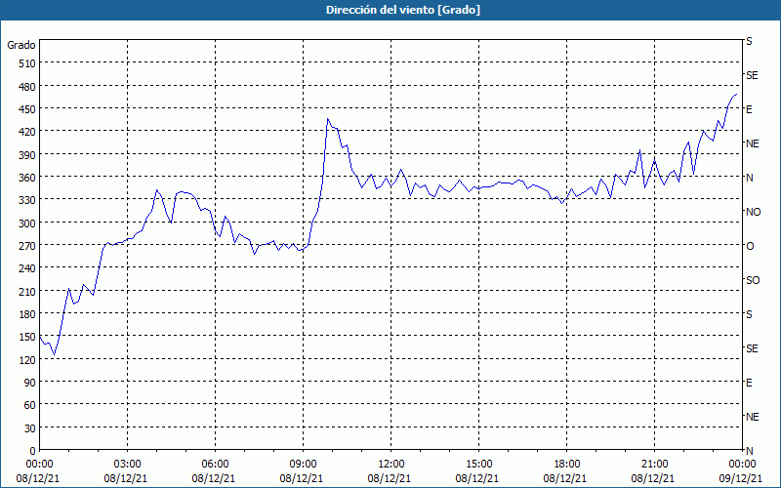Screen dimensions: 781x488
Task: Select the 480 value on the degree axis
Action: tap(28, 87)
